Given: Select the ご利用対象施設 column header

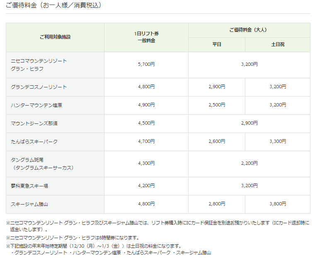Looking at the screenshot, I should [55, 37].
